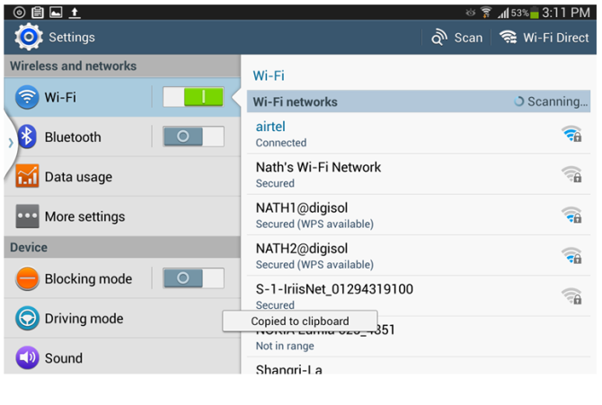Tap circular notification icon in status bar

coord(19,13)
